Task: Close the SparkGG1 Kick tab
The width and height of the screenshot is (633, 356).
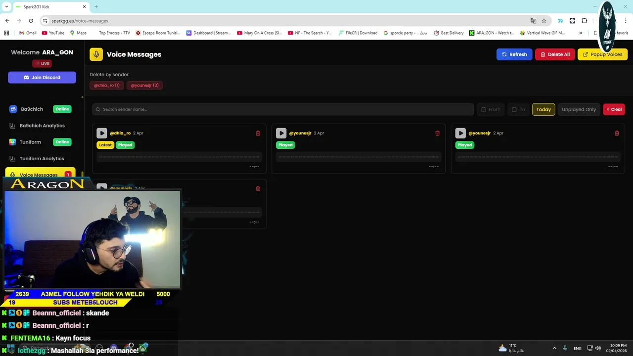Action: [85, 6]
